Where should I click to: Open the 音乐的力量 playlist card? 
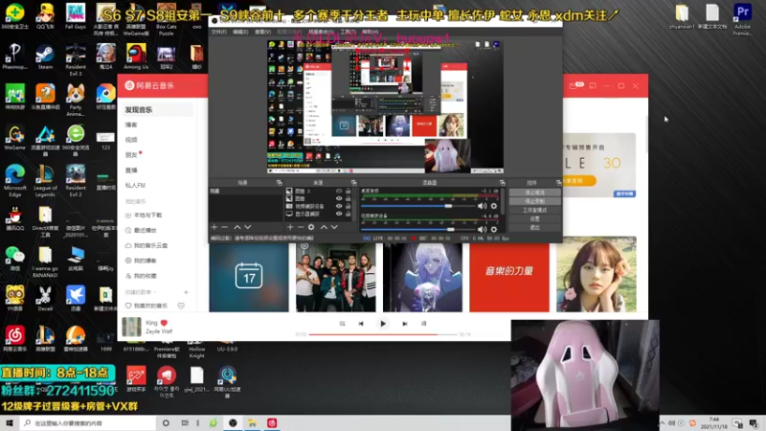pos(509,277)
